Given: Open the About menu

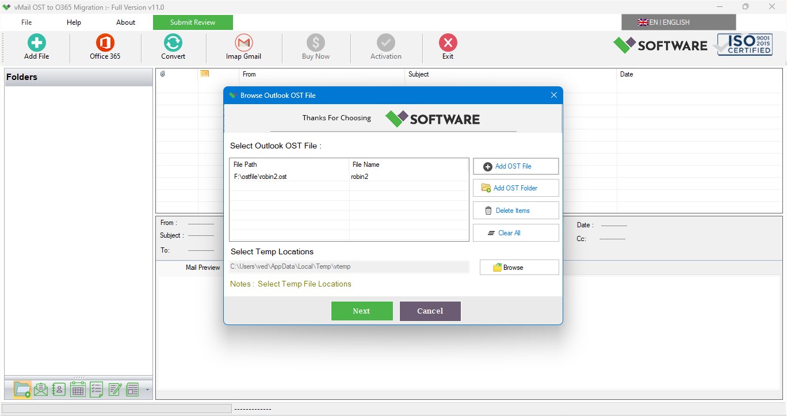Looking at the screenshot, I should pyautogui.click(x=125, y=22).
